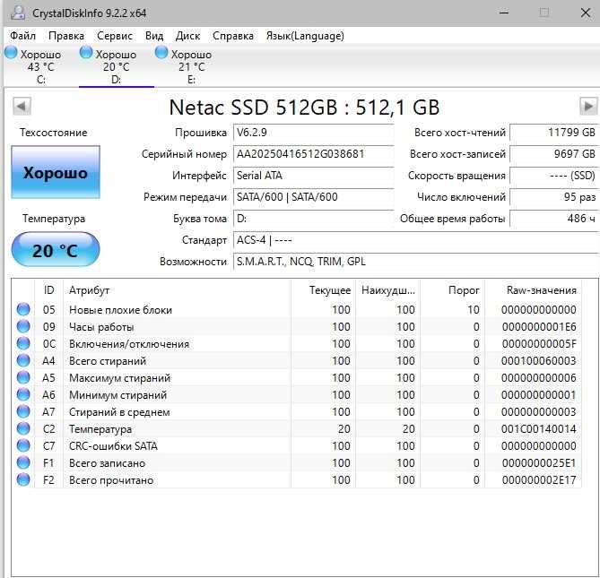Click the Raw-значения column header
This screenshot has width=600, height=578.
coord(534,290)
